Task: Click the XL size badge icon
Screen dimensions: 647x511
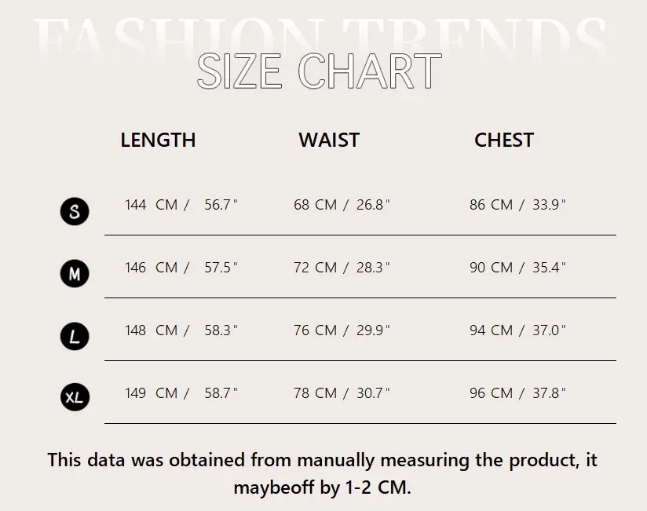Action: click(x=75, y=397)
